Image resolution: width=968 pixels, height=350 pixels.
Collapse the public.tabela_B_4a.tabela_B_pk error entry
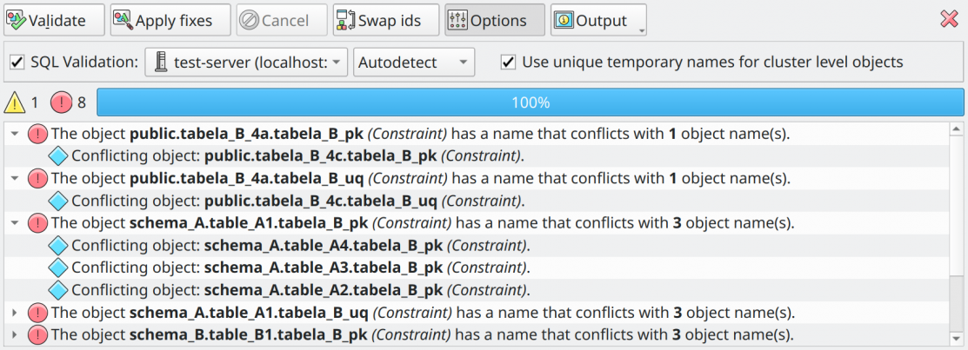tap(16, 133)
